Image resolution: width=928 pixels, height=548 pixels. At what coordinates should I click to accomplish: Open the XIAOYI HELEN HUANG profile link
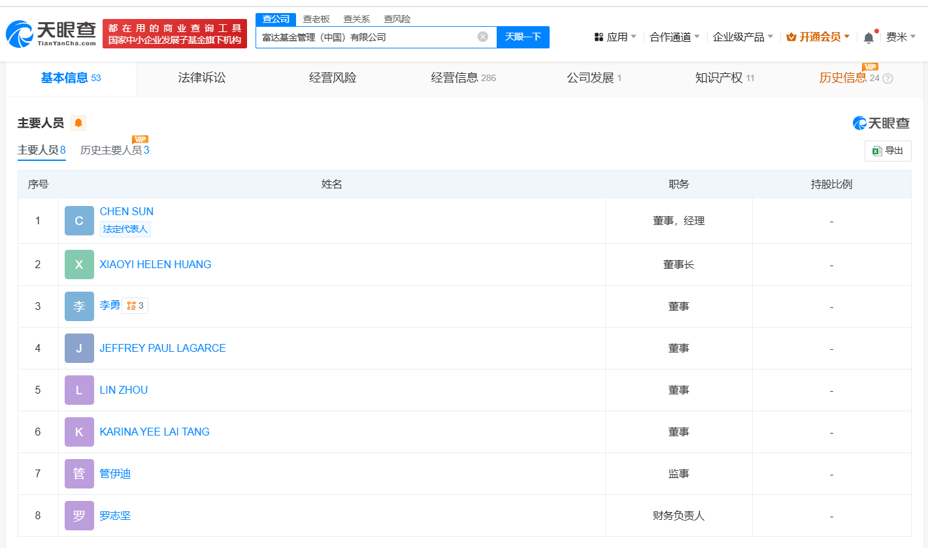156,265
